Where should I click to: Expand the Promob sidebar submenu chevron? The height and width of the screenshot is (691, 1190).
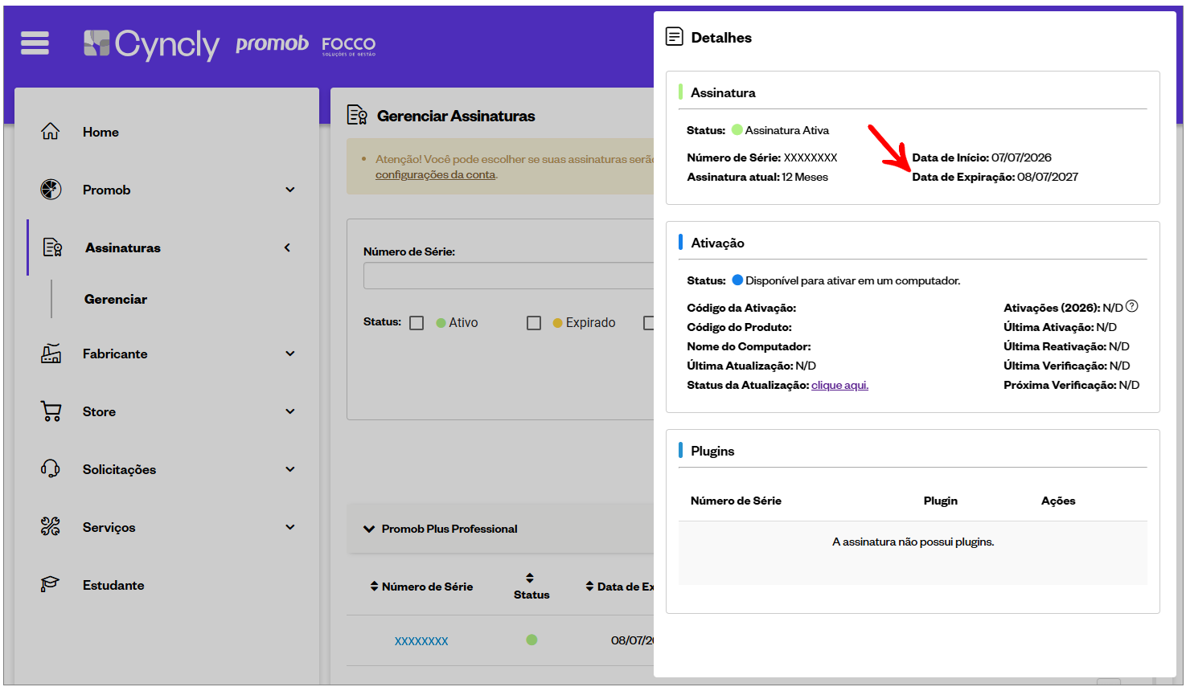pyautogui.click(x=290, y=190)
